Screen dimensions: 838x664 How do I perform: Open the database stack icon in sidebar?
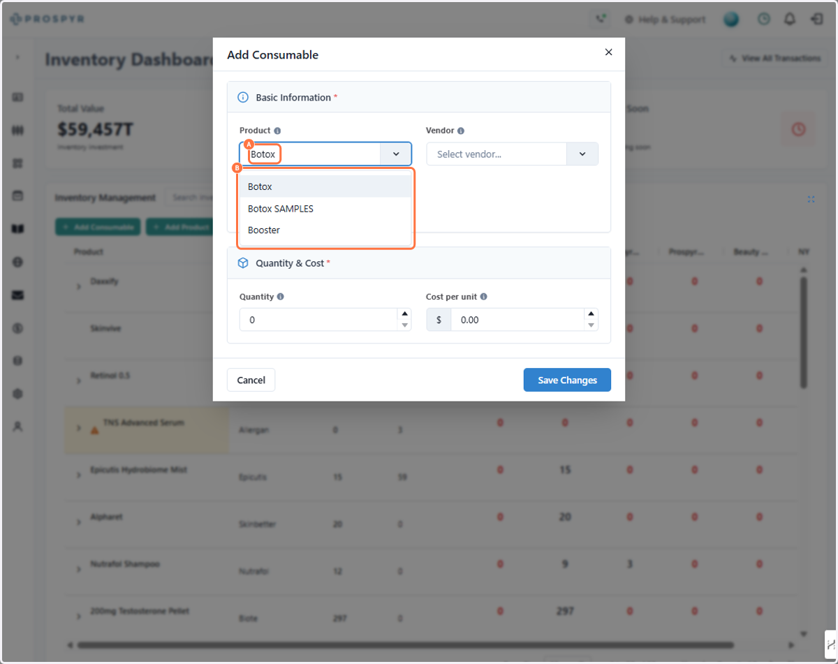click(18, 361)
